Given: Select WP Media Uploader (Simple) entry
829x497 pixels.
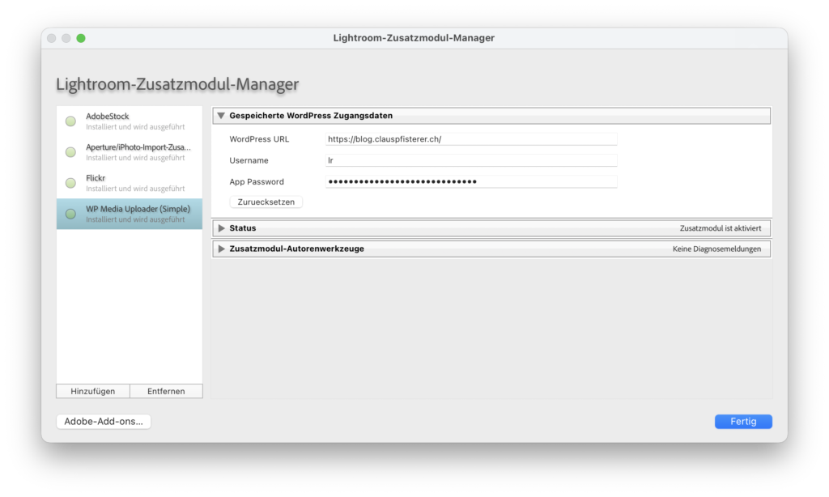Looking at the screenshot, I should click(x=136, y=214).
